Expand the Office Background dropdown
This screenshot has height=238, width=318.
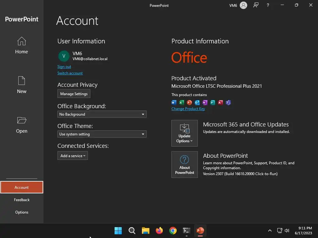tap(102, 114)
